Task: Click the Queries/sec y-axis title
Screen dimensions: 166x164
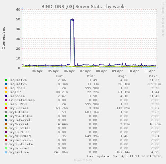Action: [3, 38]
